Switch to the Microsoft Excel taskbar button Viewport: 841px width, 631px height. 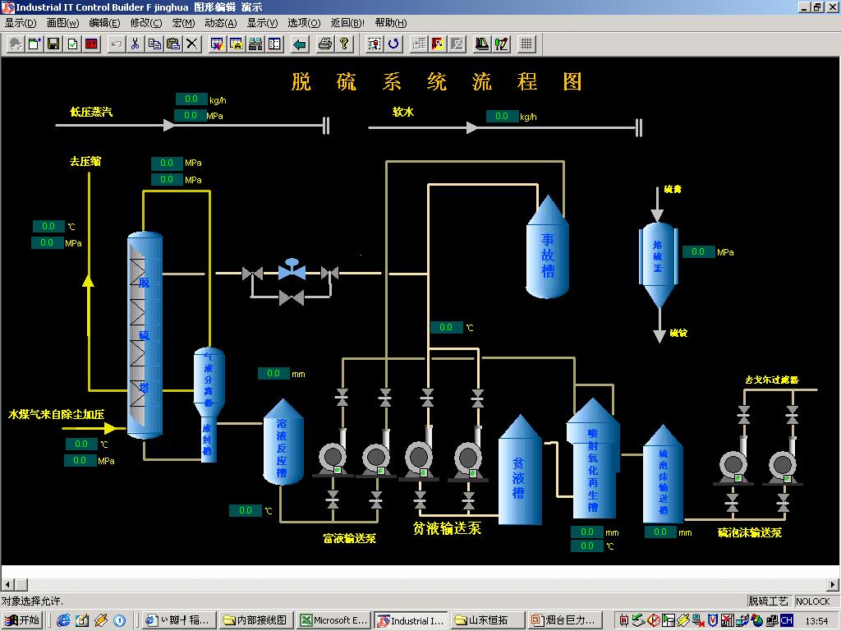click(334, 620)
